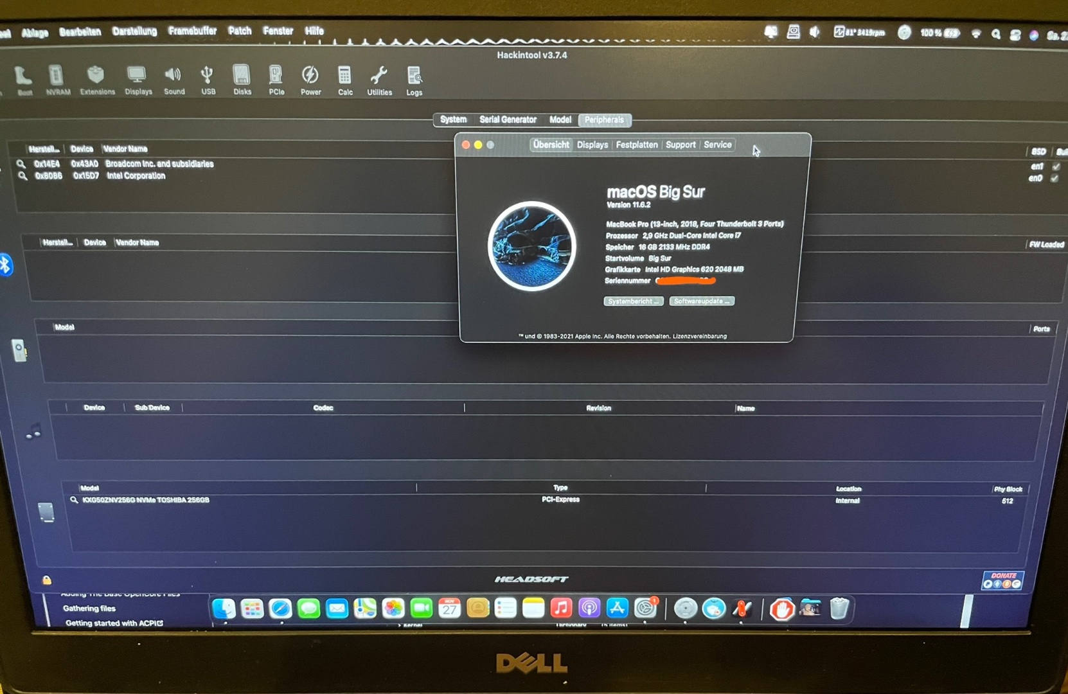Select the Übersicht tab in About window
Image resolution: width=1068 pixels, height=694 pixels.
point(551,145)
